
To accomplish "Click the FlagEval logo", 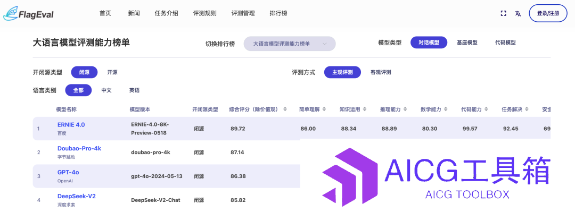I will pyautogui.click(x=28, y=14).
